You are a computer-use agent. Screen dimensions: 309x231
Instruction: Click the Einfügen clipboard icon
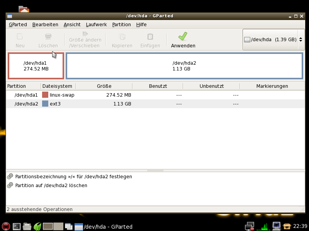150,37
